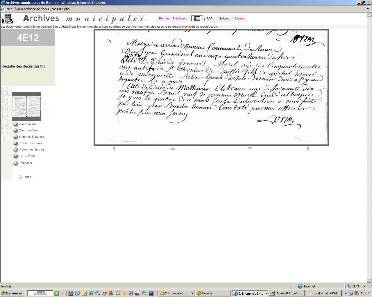Pan the document right with right arrow
The image size is (372, 297).
click(x=308, y=148)
